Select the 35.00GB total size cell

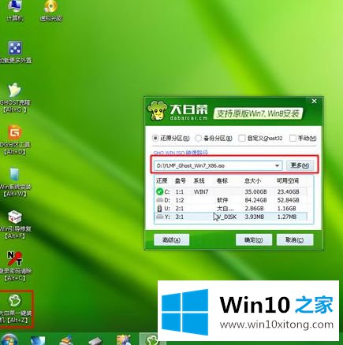255,192
